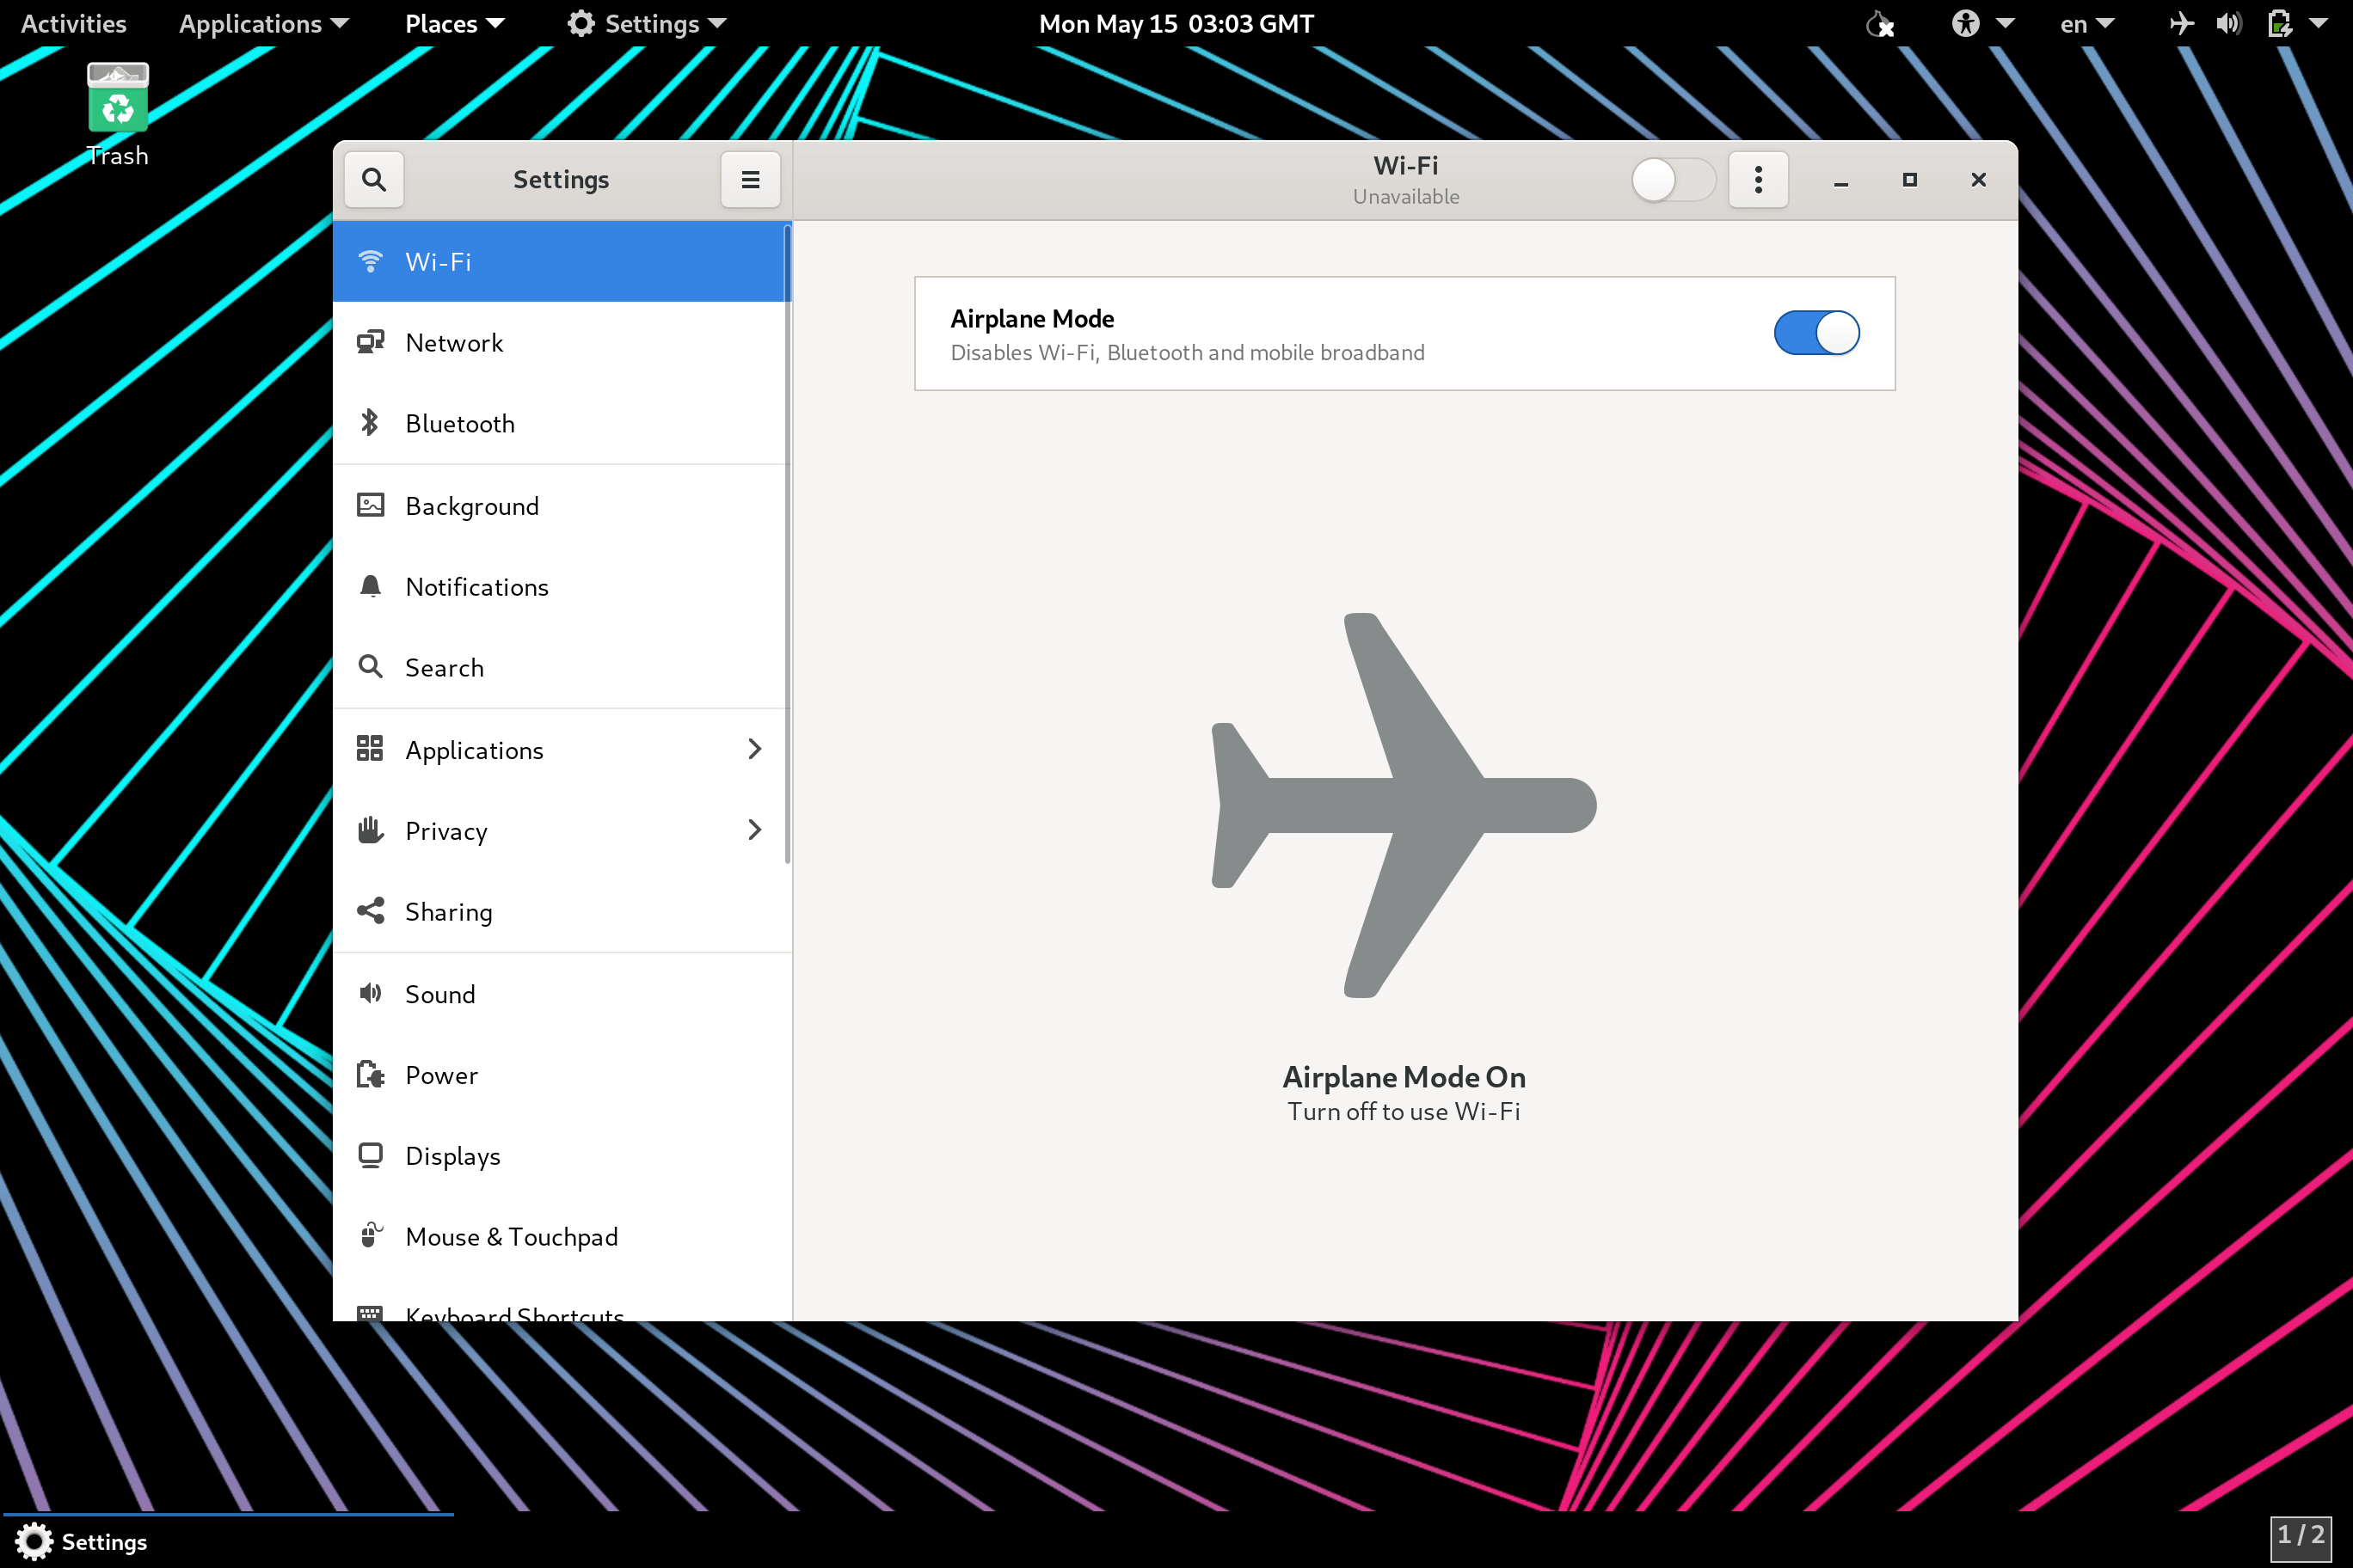
Task: Select Network in the sidebar
Action: 562,342
